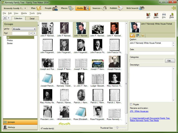This screenshot has height=133, width=178.
Task: Open the List by dropdown
Action: (24, 29)
